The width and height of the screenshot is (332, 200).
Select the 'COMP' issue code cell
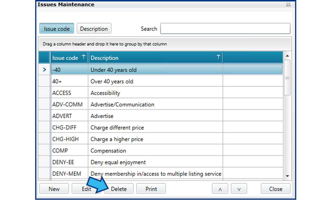(69, 151)
